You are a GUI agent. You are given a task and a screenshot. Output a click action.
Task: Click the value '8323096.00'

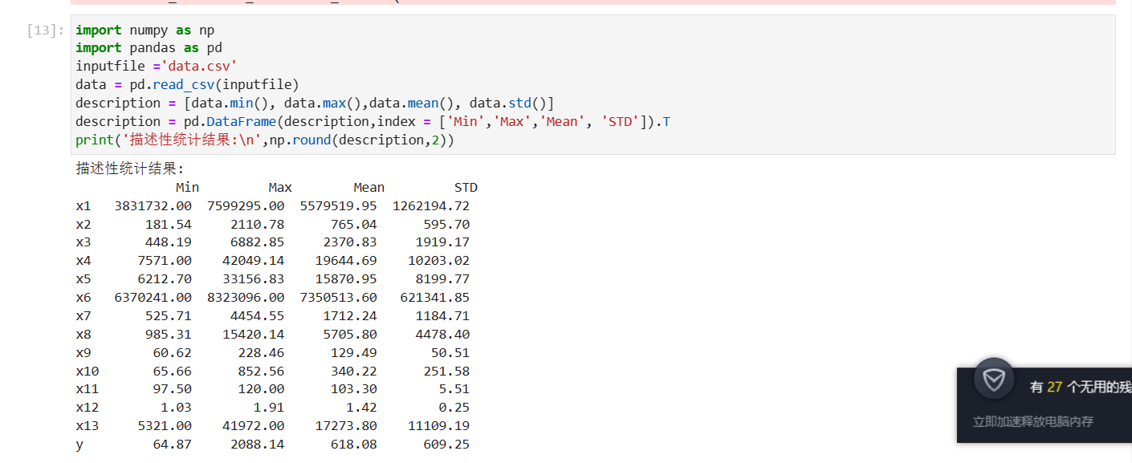tap(246, 298)
